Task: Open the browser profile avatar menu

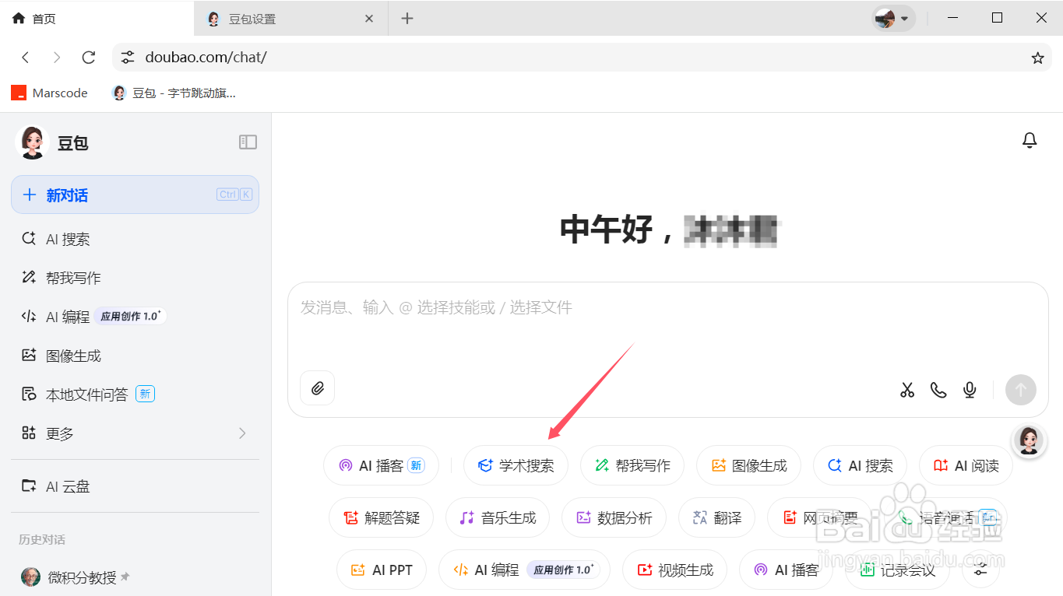Action: (892, 19)
